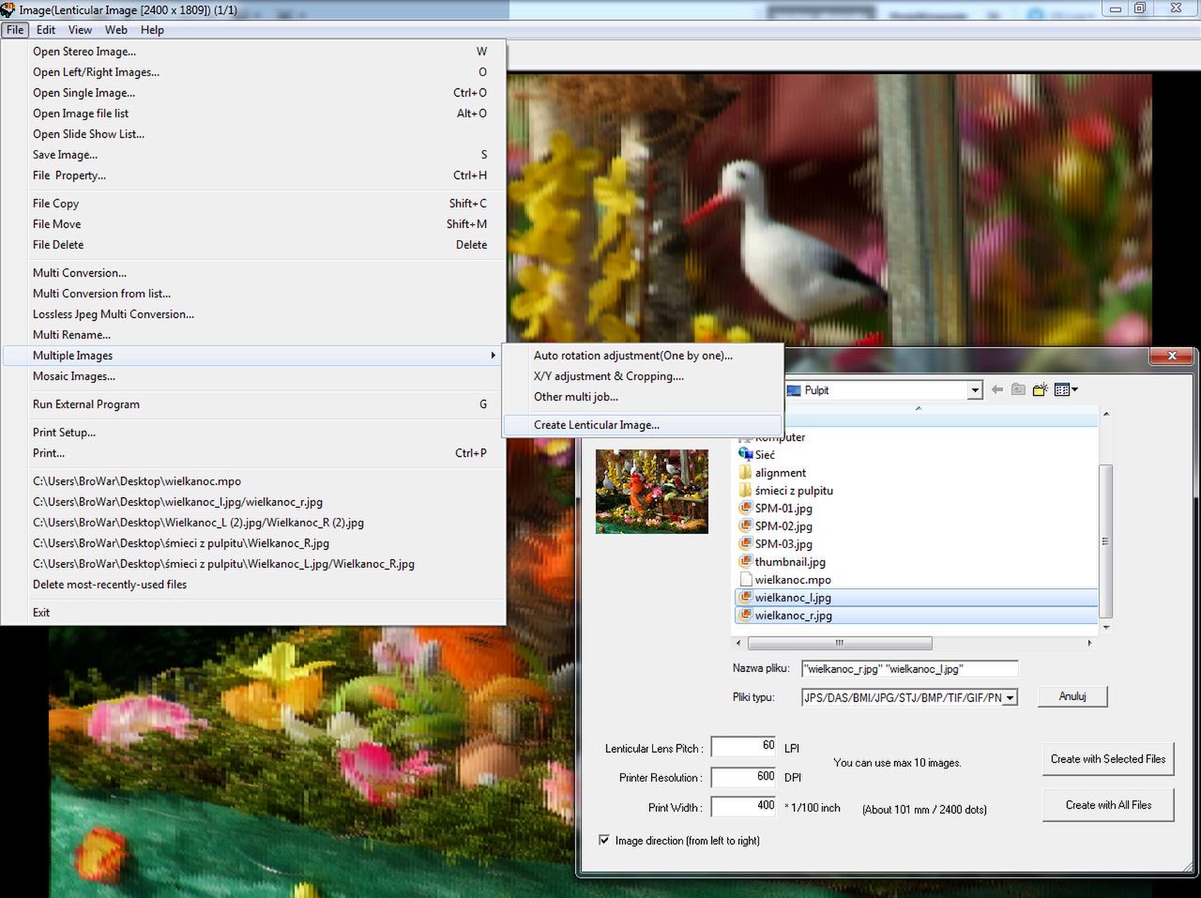
Task: Choose Exit in the File menu
Action: pos(253,613)
